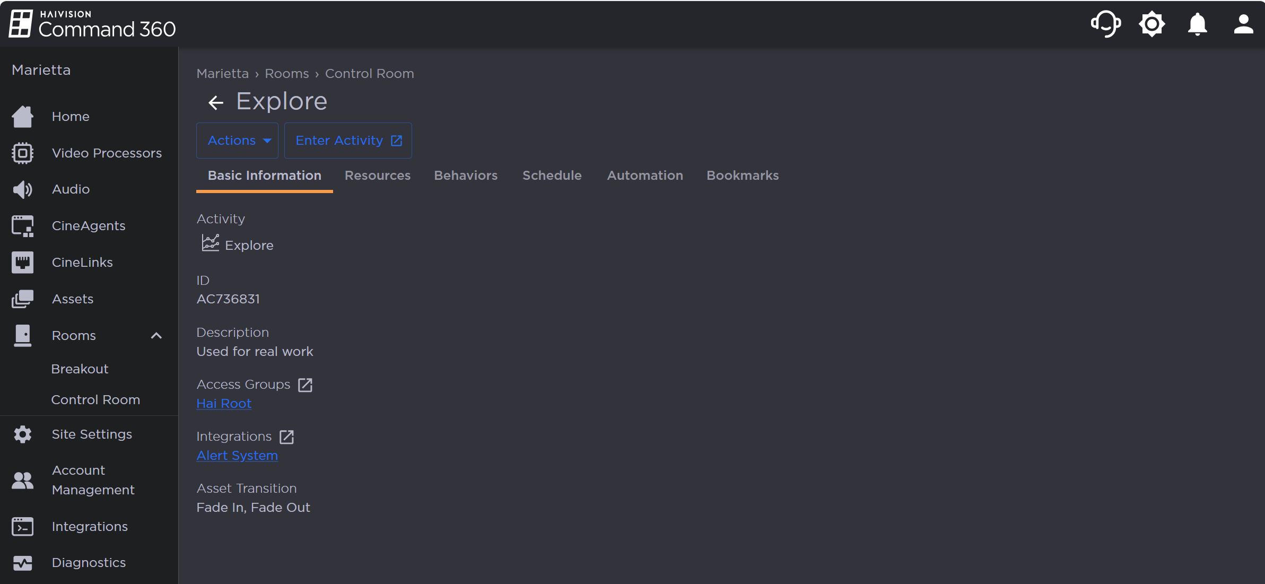Open the notifications bell
Viewport: 1265px width, 584px height.
click(1197, 24)
